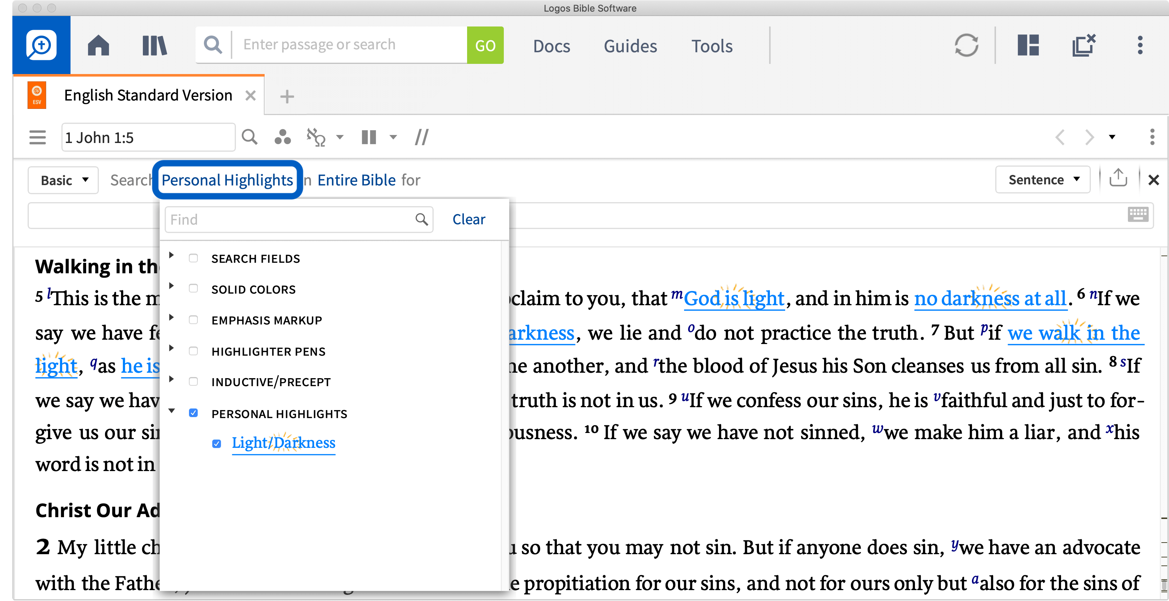
Task: Check the Highlighter Pens checkbox
Action: [x=193, y=351]
